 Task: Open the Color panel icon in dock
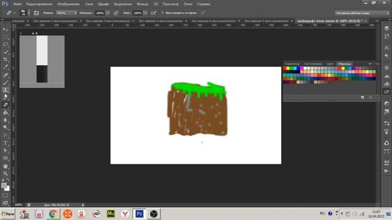386,84
